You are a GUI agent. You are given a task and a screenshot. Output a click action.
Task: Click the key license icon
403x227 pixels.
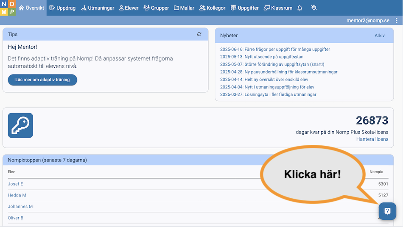pyautogui.click(x=20, y=125)
